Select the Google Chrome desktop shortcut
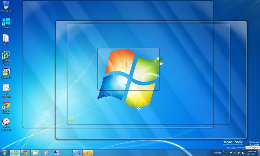260x156 pixels. click(6, 108)
